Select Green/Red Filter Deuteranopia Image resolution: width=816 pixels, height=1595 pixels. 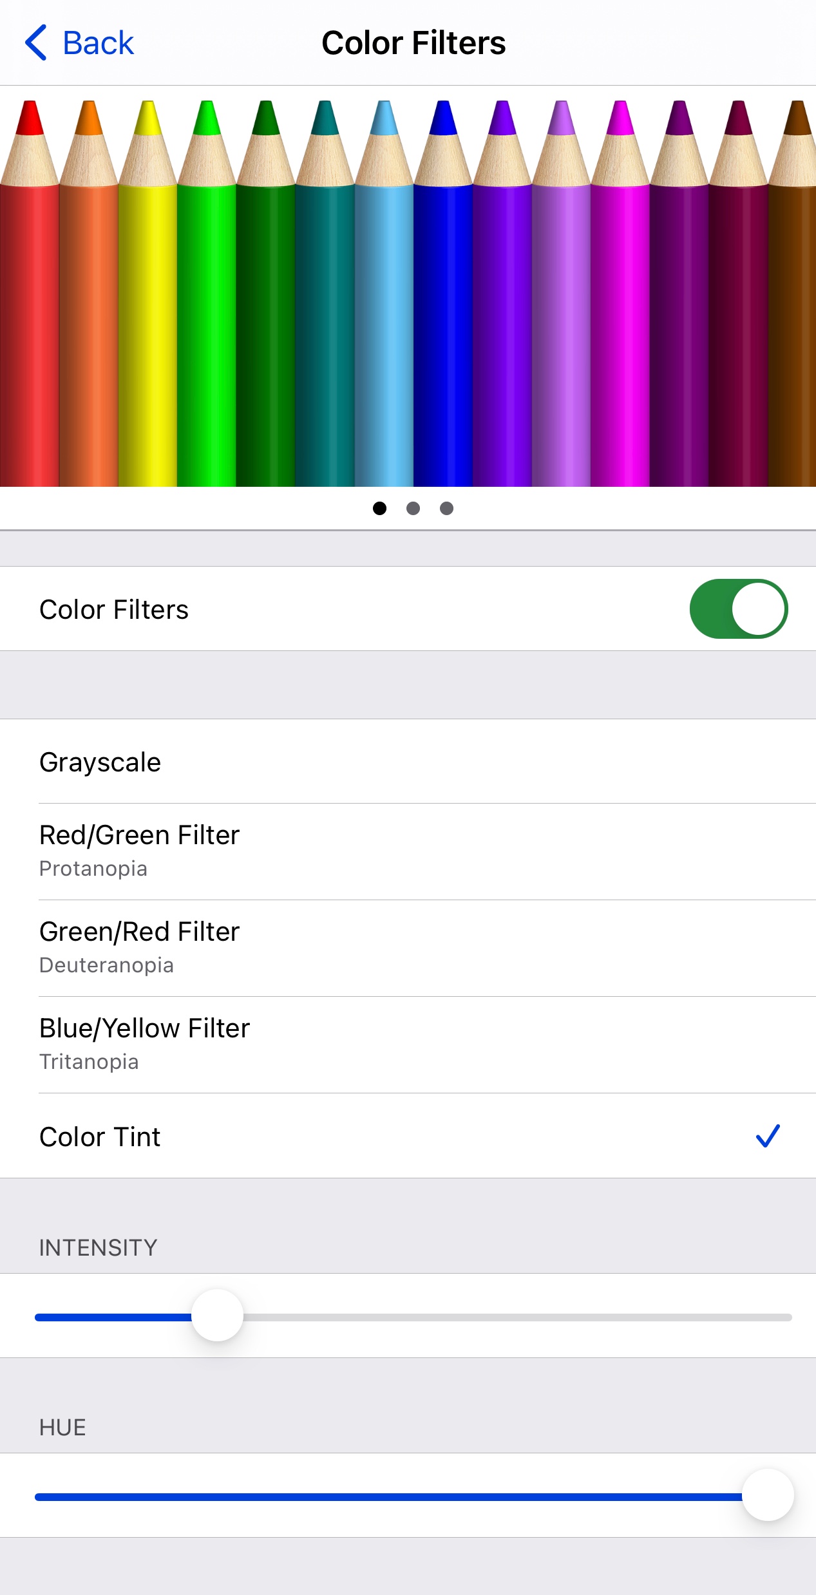click(408, 948)
